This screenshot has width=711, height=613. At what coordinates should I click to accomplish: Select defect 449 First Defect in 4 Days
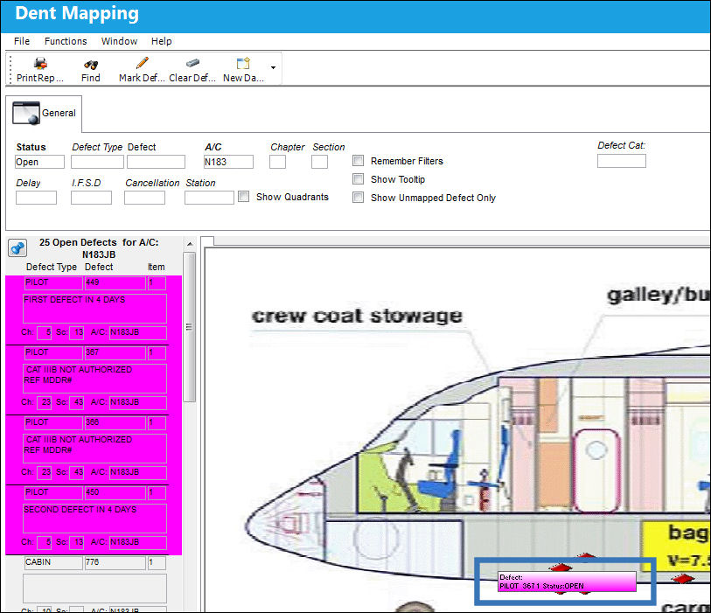(94, 310)
